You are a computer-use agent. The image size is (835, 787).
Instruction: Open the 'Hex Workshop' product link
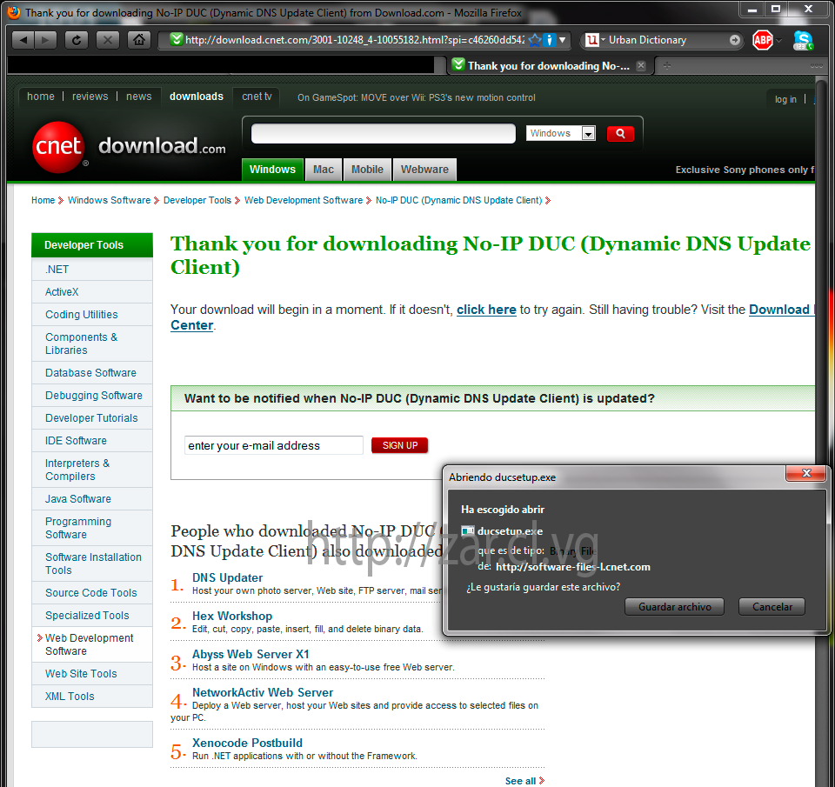tap(232, 616)
